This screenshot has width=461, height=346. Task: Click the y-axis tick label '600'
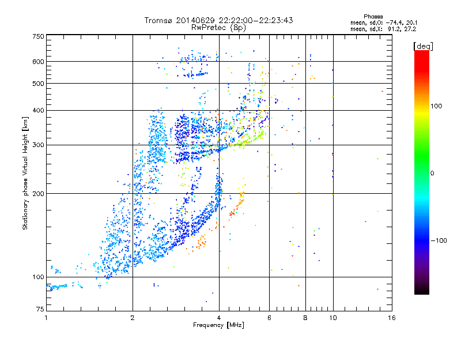pyautogui.click(x=38, y=62)
